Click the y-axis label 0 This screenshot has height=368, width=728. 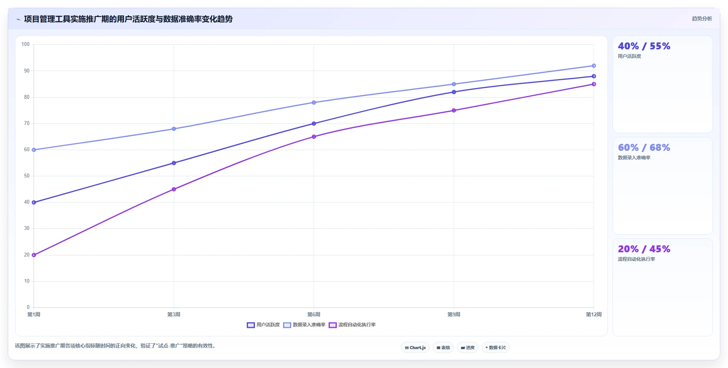pos(28,307)
